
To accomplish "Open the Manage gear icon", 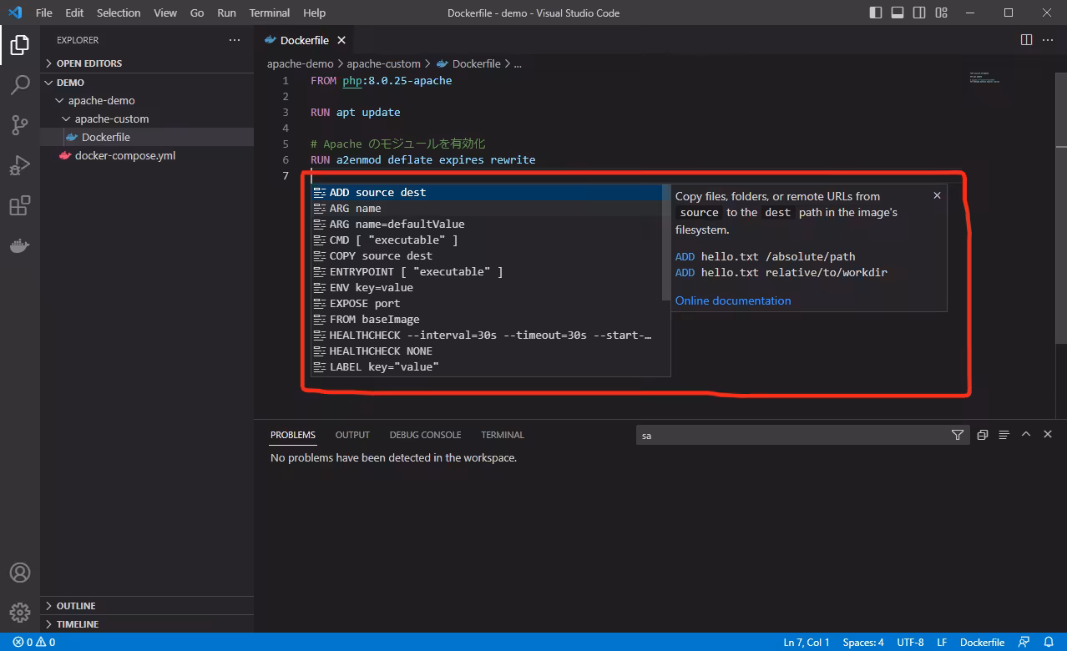I will click(20, 613).
